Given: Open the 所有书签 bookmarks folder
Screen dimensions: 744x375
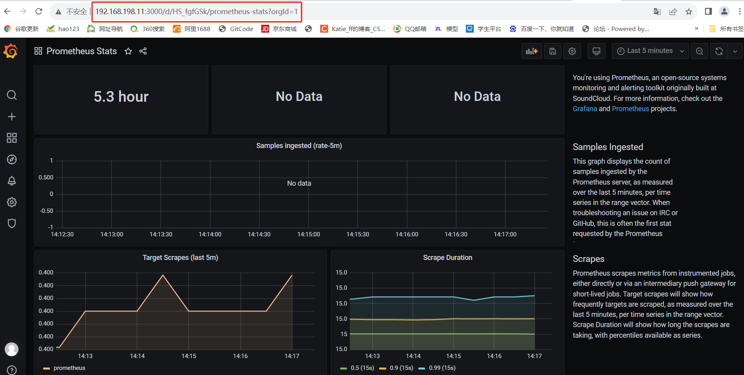Looking at the screenshot, I should [726, 29].
